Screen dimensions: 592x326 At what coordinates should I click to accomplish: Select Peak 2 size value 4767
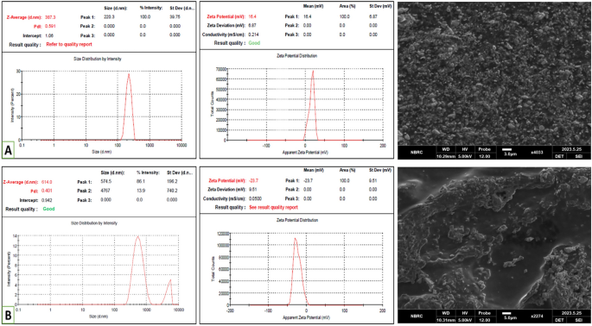point(105,191)
